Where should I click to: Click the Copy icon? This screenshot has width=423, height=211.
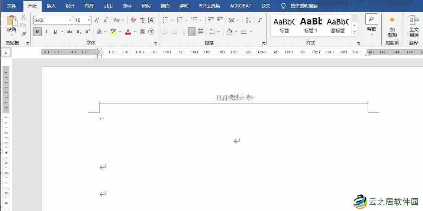pos(23,26)
